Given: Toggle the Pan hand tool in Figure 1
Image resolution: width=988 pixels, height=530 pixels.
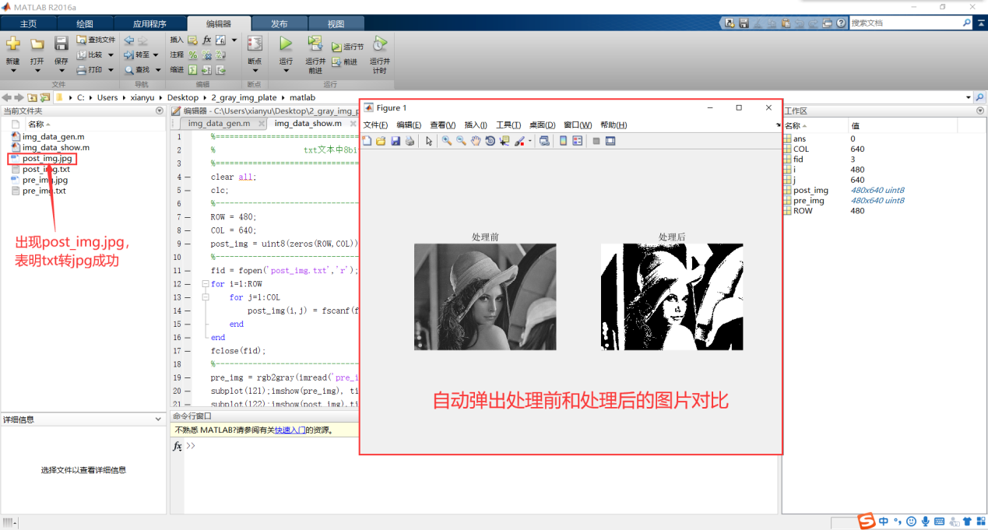Looking at the screenshot, I should point(475,141).
